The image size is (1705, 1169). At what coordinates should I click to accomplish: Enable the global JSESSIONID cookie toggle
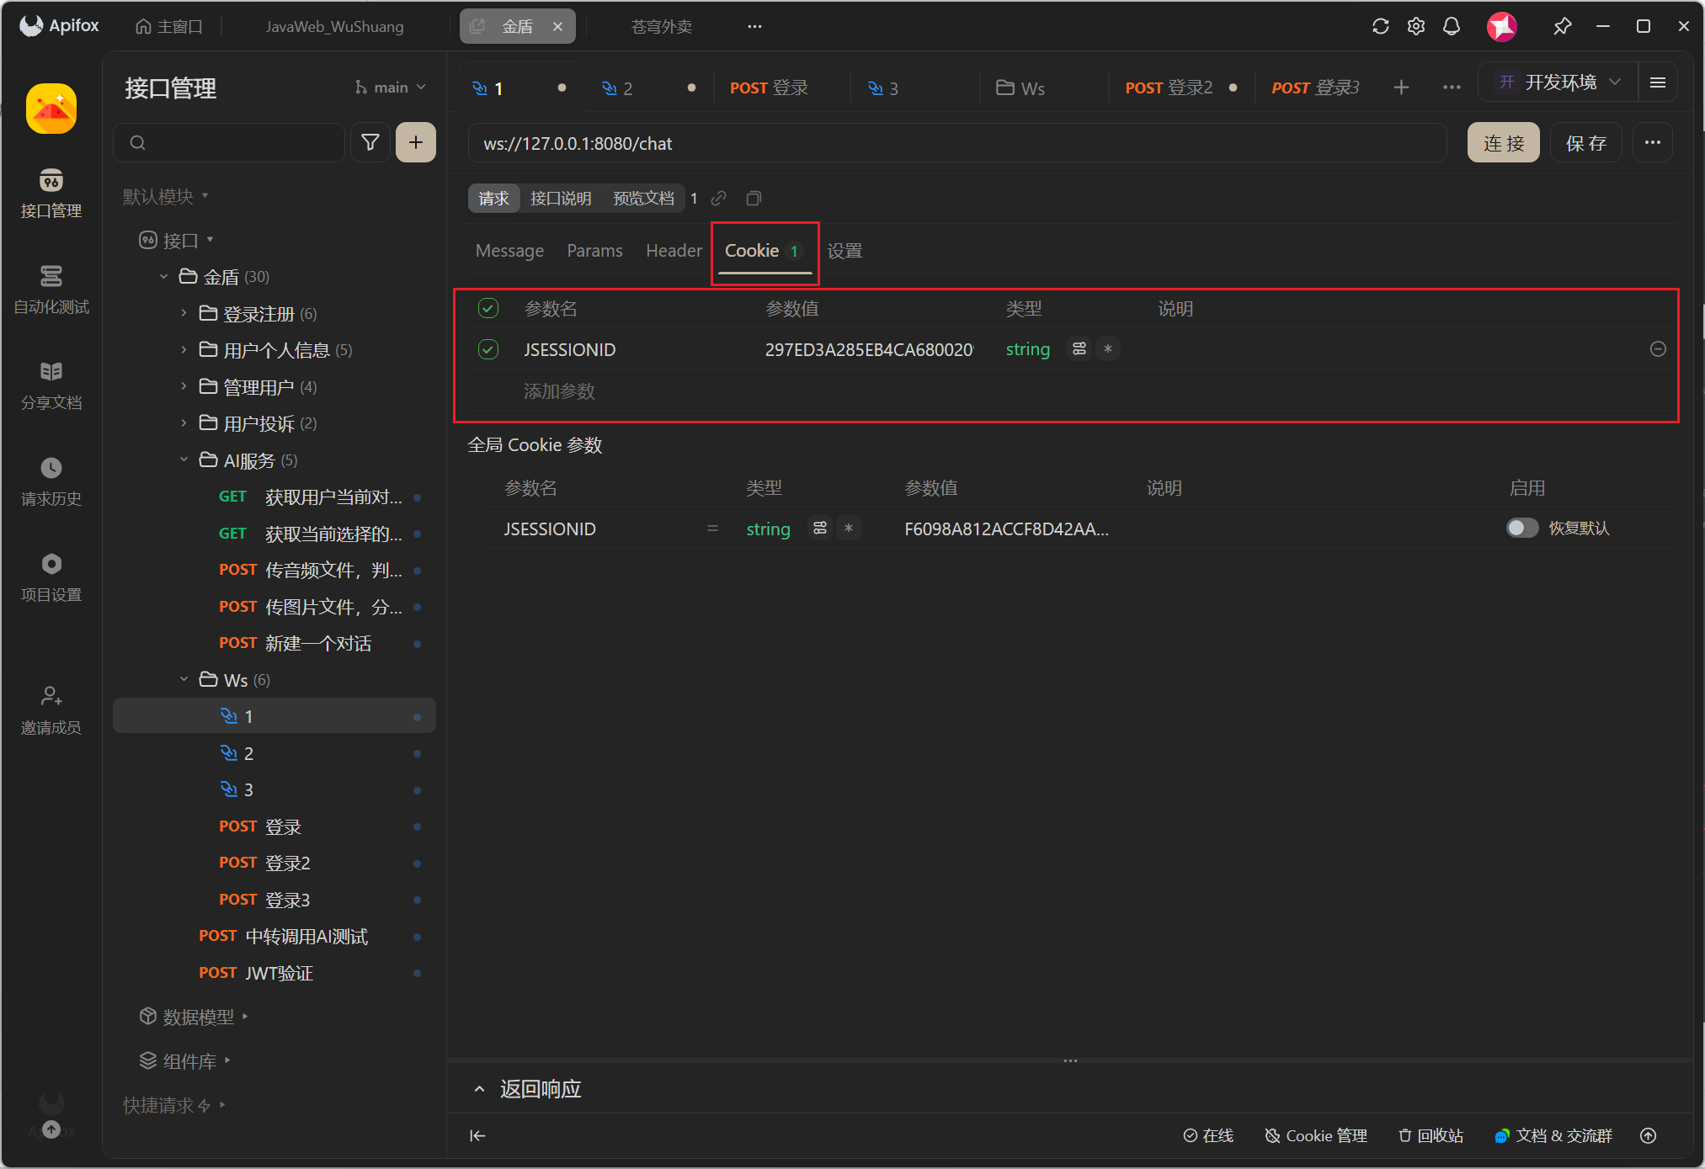click(x=1521, y=528)
